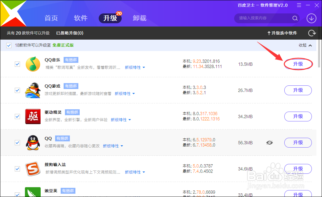Click the hamburger menu icon in titlebar
322x197 pixels.
click(299, 5)
